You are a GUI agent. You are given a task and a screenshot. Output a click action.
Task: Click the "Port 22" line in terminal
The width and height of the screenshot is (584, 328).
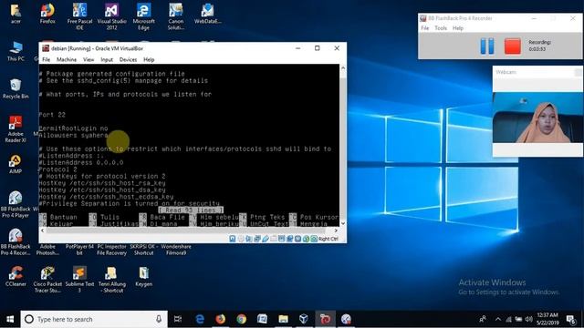pos(52,115)
